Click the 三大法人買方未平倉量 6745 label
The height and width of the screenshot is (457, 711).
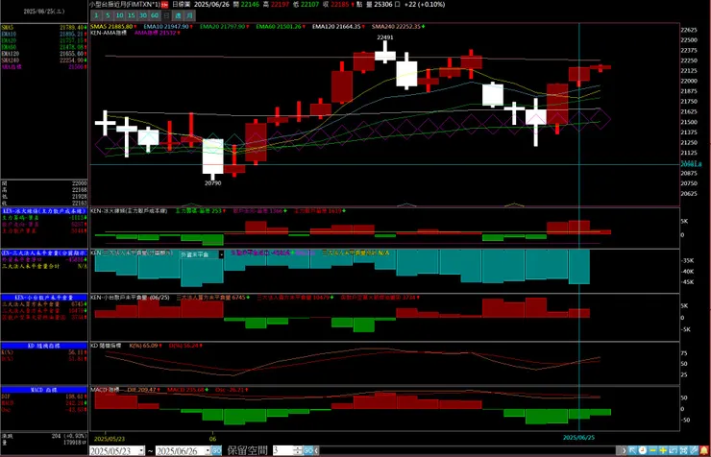coord(212,298)
